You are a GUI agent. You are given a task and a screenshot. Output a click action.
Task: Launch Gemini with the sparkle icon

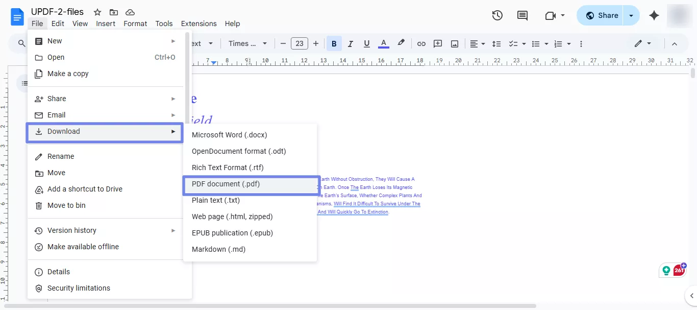tap(654, 15)
